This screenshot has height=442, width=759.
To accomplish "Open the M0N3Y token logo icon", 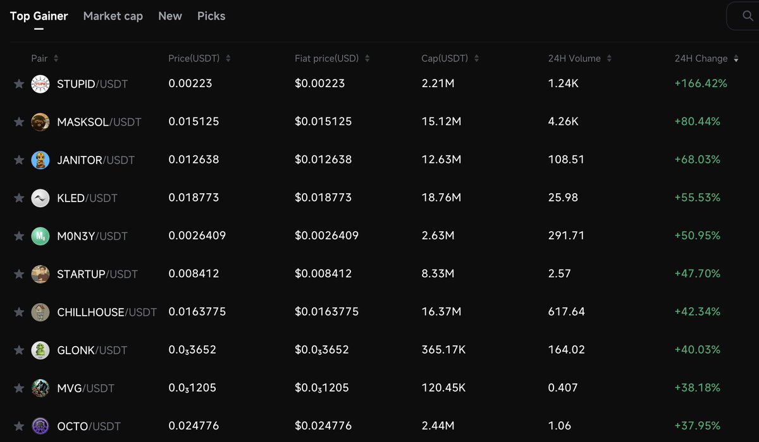I will (x=40, y=236).
